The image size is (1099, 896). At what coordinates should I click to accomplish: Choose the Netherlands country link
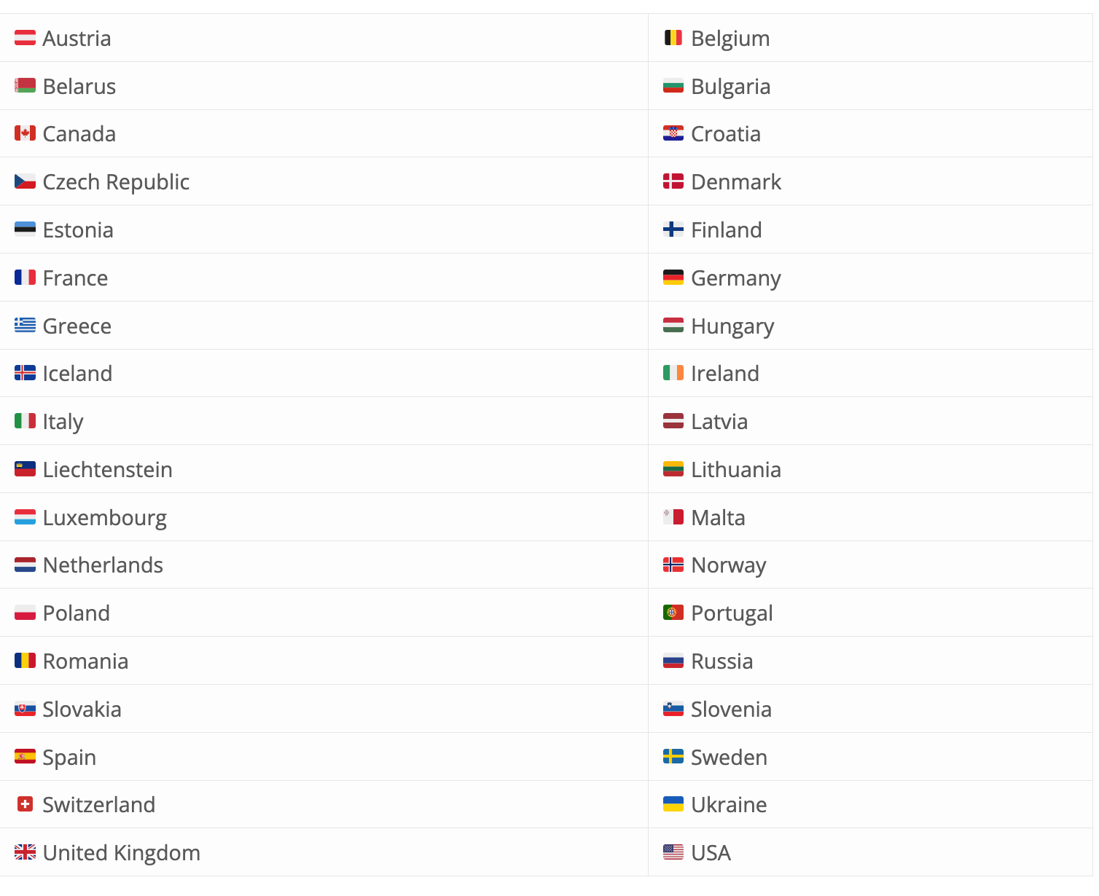tap(103, 565)
